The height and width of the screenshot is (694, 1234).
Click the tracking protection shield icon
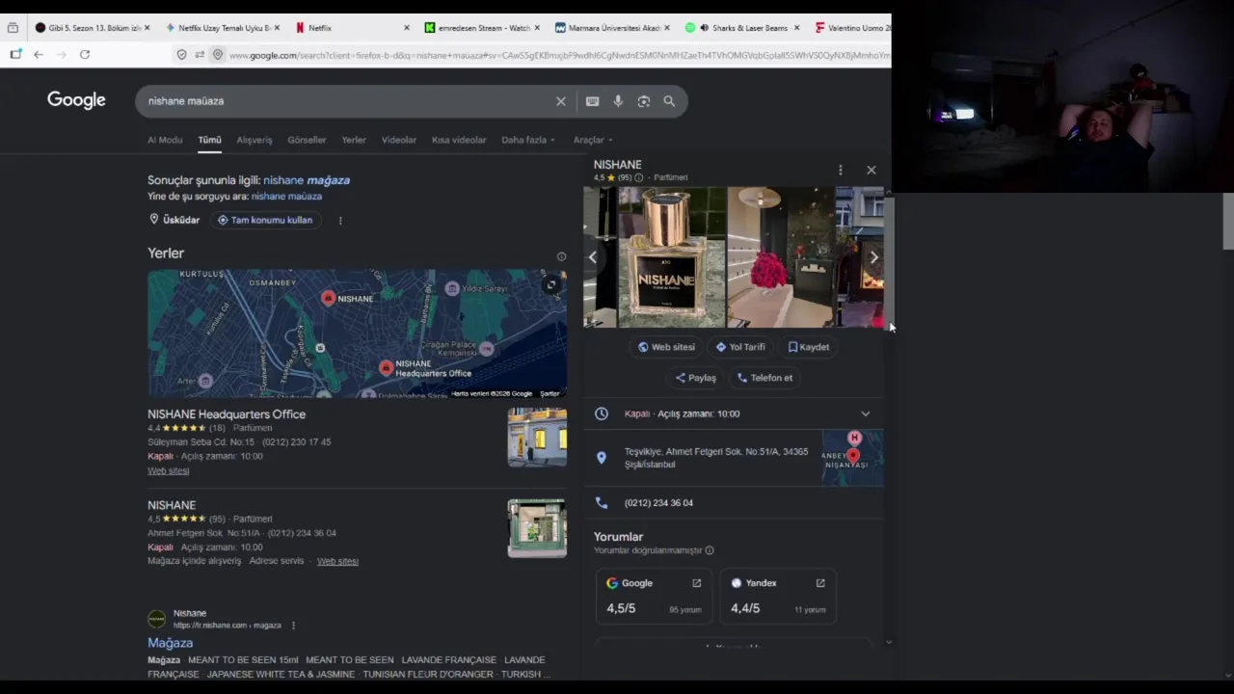[181, 55]
